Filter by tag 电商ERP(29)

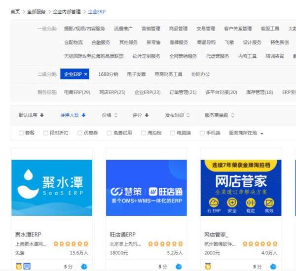pyautogui.click(x=77, y=92)
